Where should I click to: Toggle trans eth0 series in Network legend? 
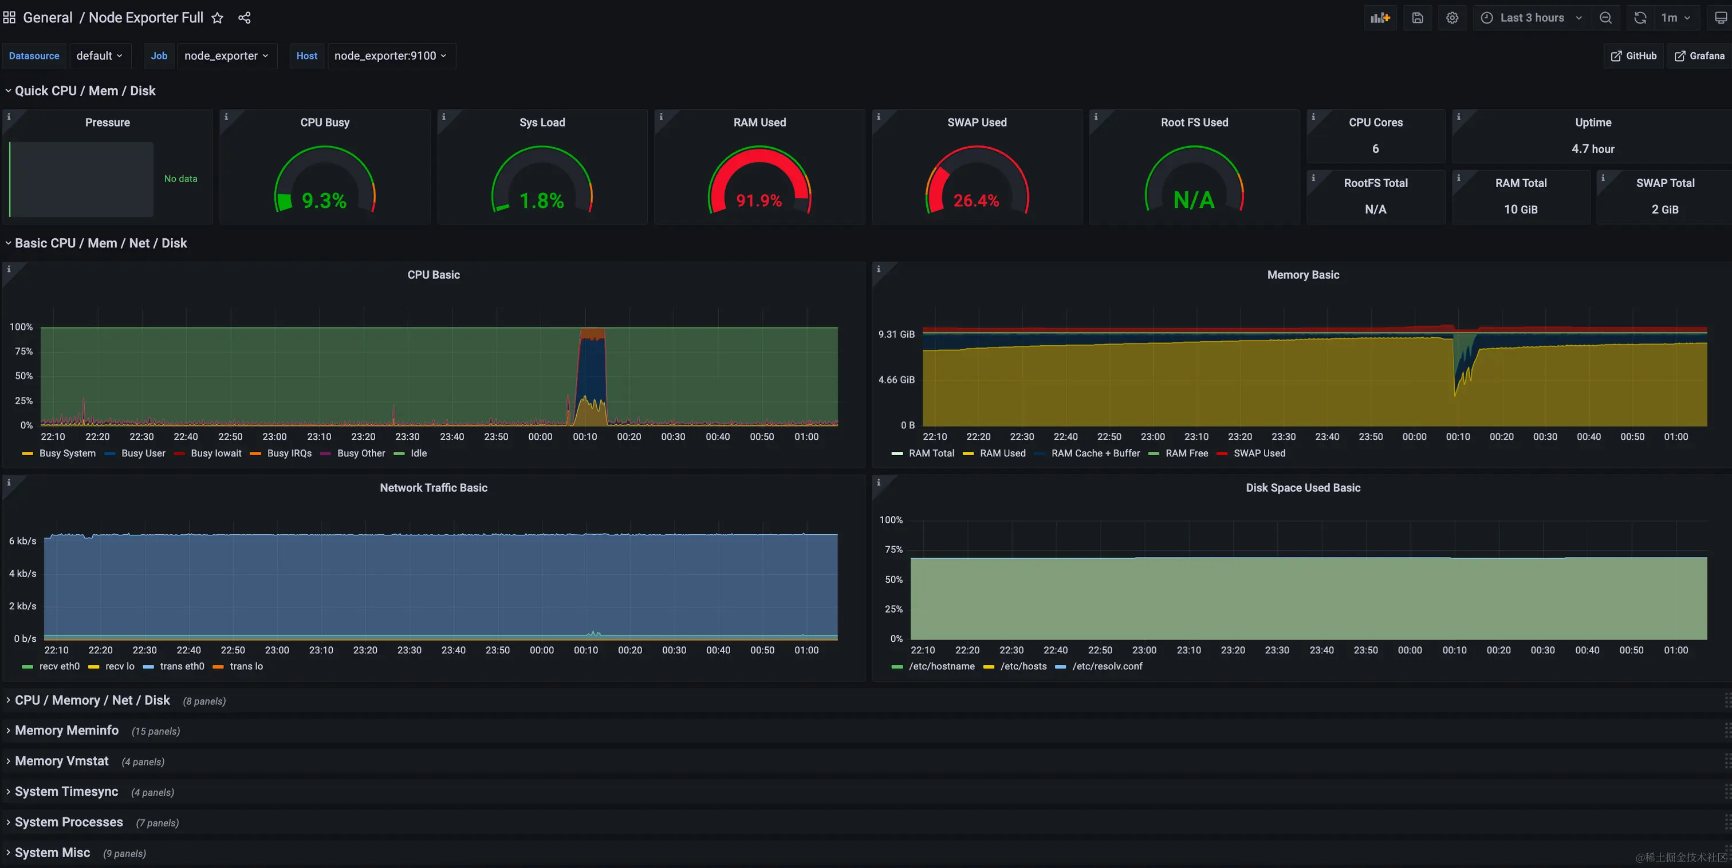182,666
